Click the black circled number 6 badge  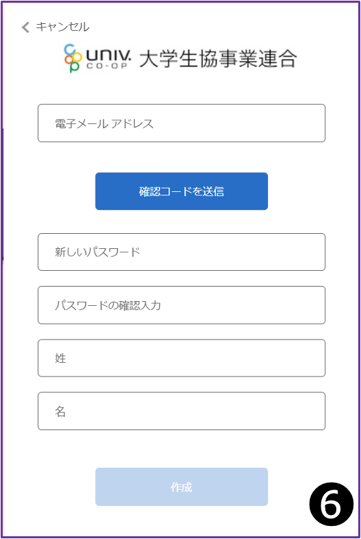click(x=331, y=504)
